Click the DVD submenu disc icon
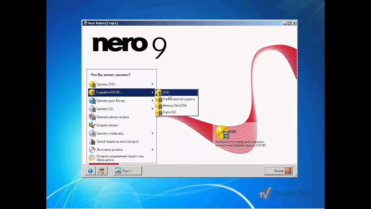The image size is (371, 209). 159,93
